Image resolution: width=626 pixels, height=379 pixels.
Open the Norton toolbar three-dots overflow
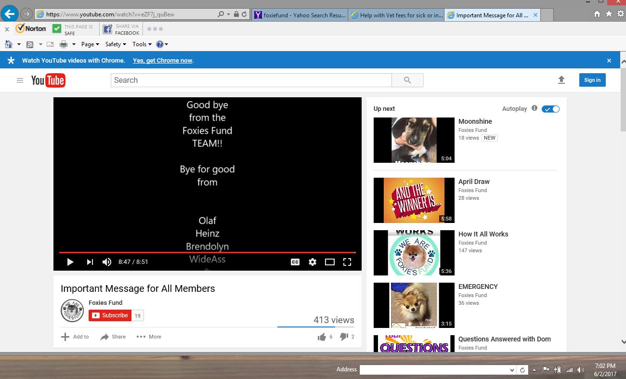(155, 29)
